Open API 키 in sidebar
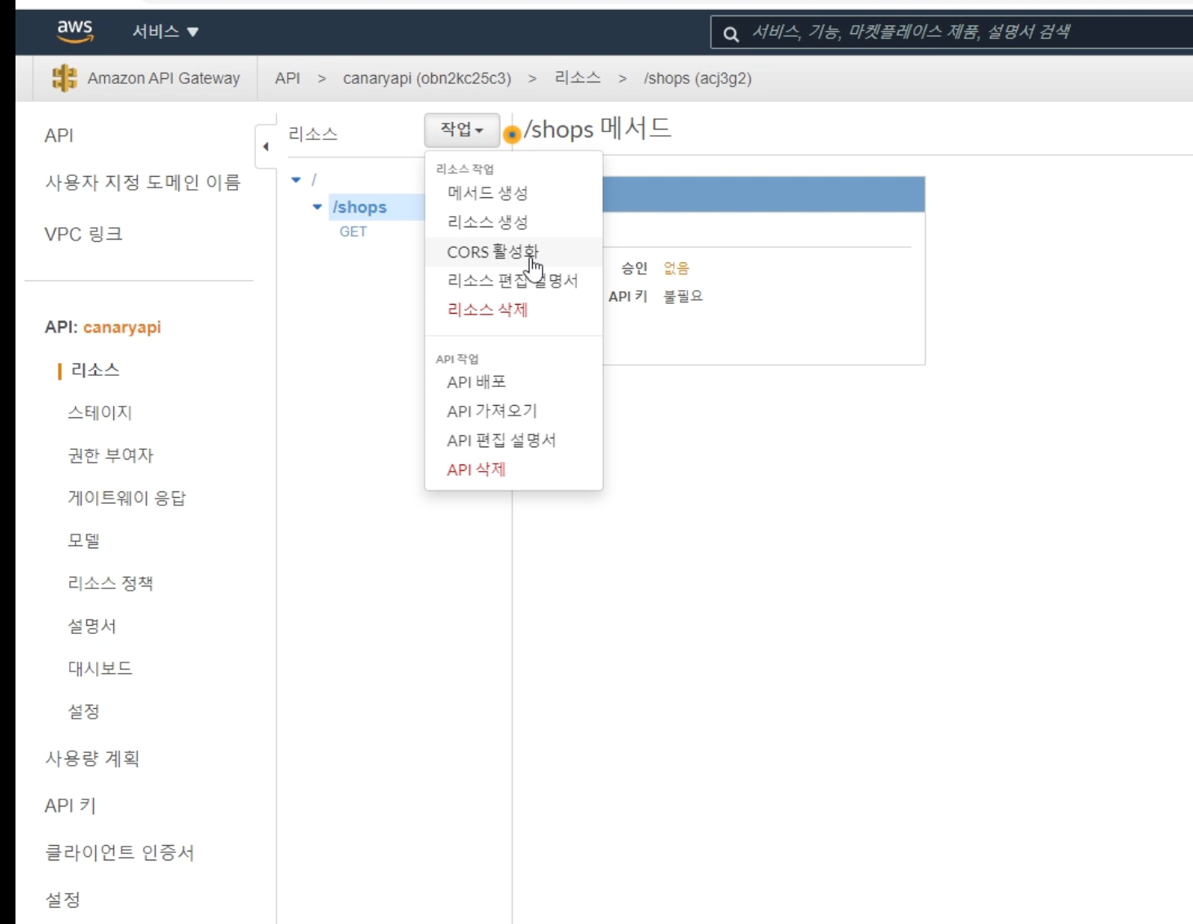The image size is (1193, 924). pos(70,806)
